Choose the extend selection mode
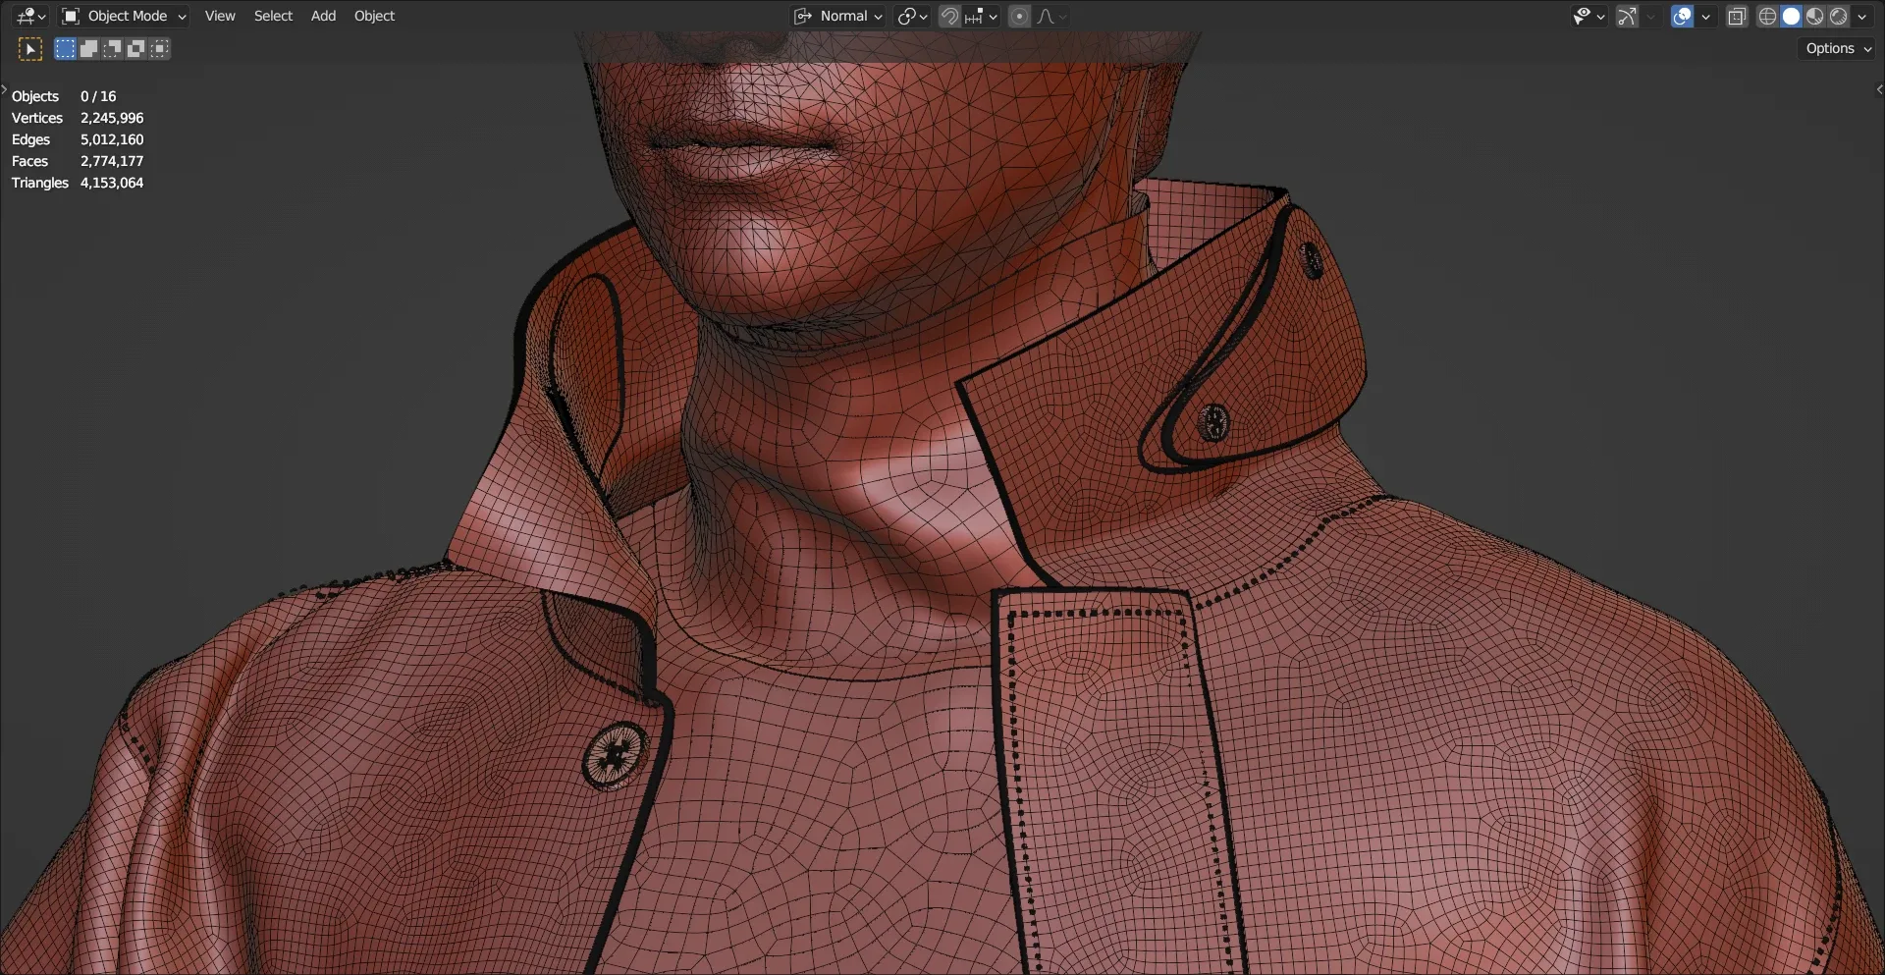The width and height of the screenshot is (1885, 975). pyautogui.click(x=88, y=48)
